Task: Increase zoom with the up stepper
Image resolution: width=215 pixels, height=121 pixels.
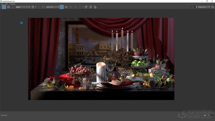Action: pos(196,6)
